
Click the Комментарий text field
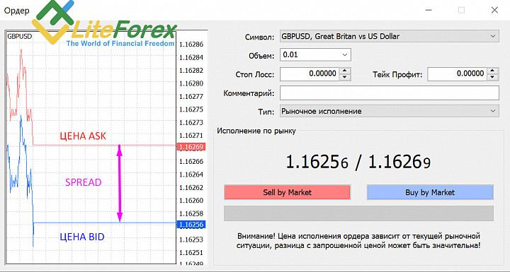390,93
